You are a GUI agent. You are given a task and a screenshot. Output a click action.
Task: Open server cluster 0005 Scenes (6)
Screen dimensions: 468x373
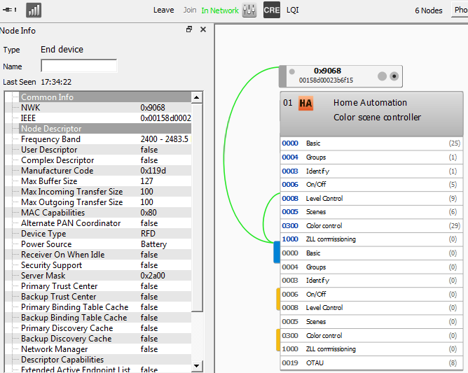tap(371, 212)
